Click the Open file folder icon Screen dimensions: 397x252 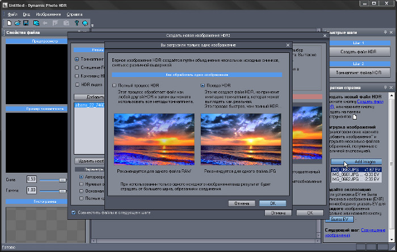(x=19, y=23)
